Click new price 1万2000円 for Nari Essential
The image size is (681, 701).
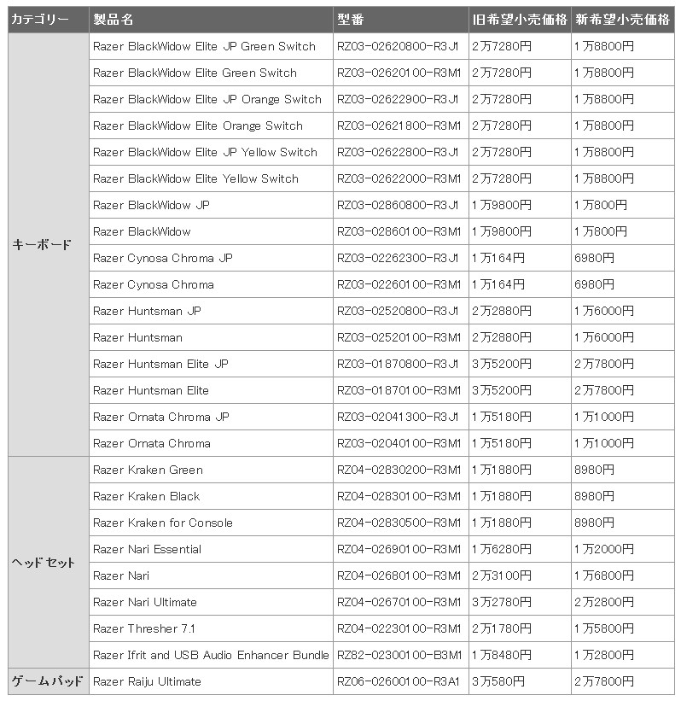pyautogui.click(x=604, y=549)
